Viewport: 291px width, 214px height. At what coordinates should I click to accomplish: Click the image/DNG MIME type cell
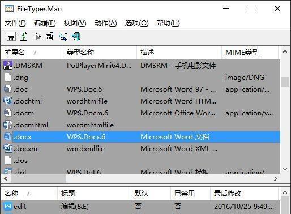coord(245,78)
